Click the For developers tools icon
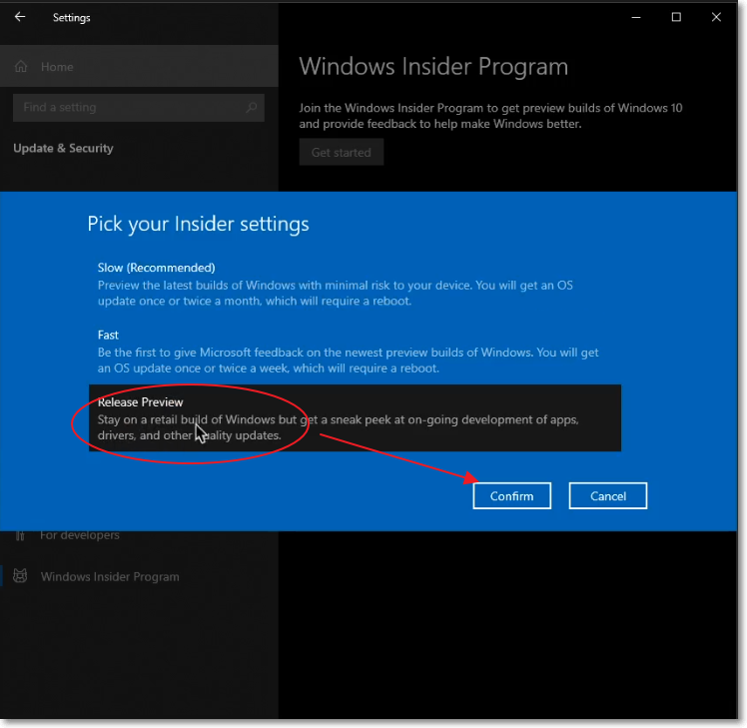747x728 pixels. [20, 536]
